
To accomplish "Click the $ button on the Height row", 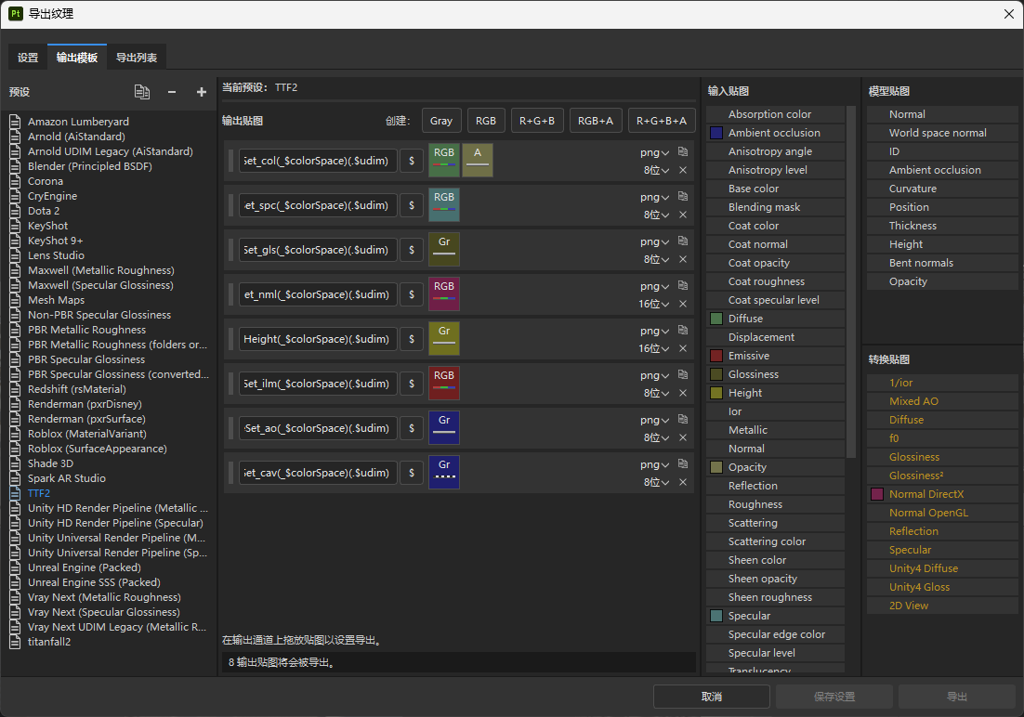I will pyautogui.click(x=412, y=339).
